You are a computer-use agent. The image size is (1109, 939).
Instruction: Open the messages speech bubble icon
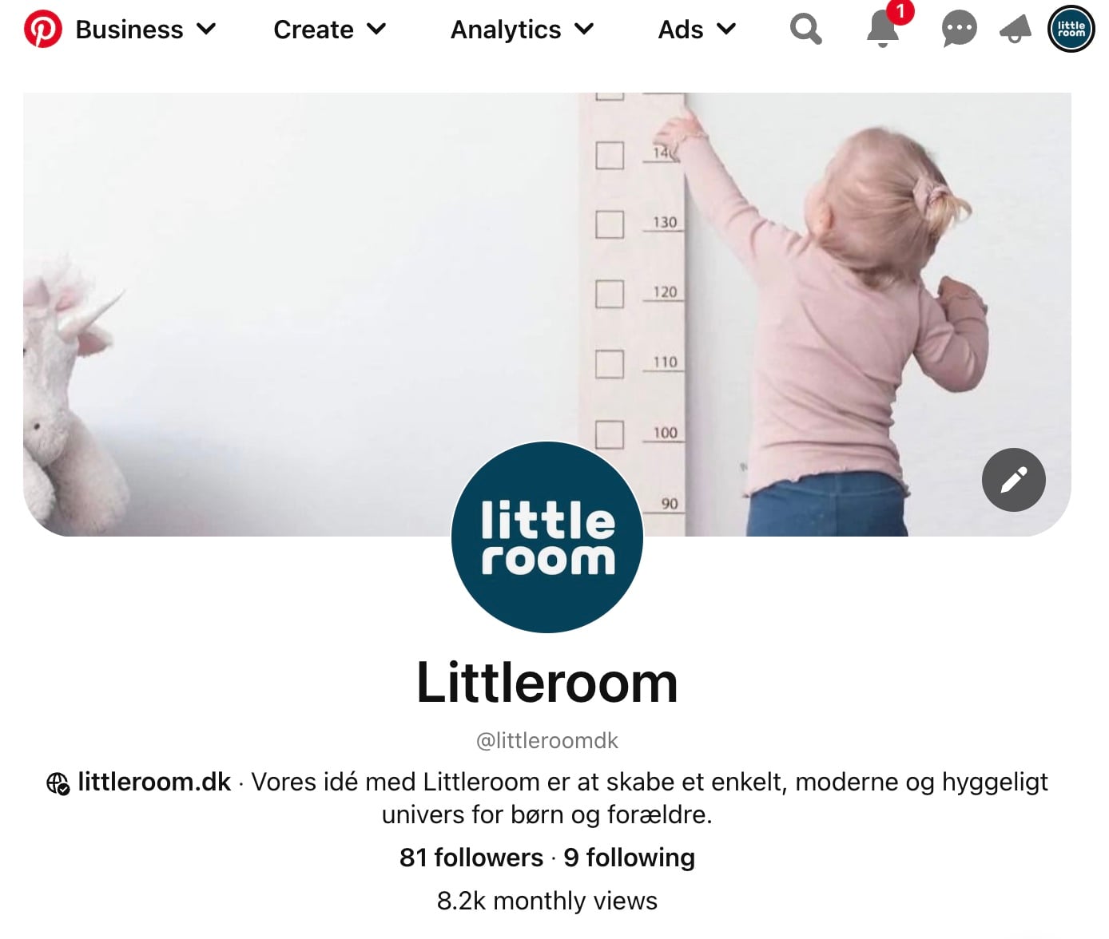click(x=959, y=30)
